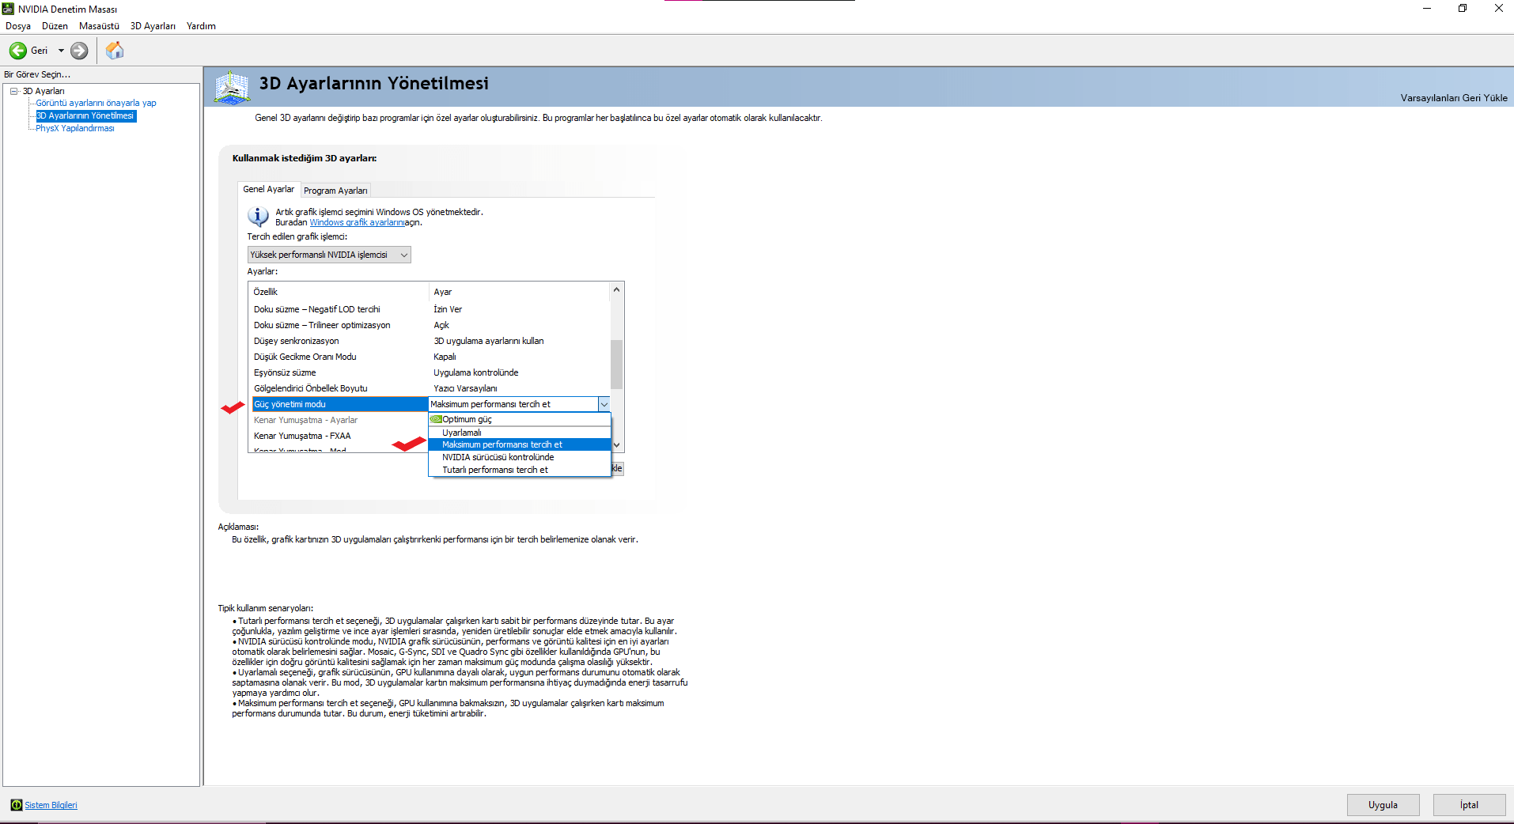
Task: Open the Tercih edilen grafik işlemci dropdown
Action: [329, 255]
